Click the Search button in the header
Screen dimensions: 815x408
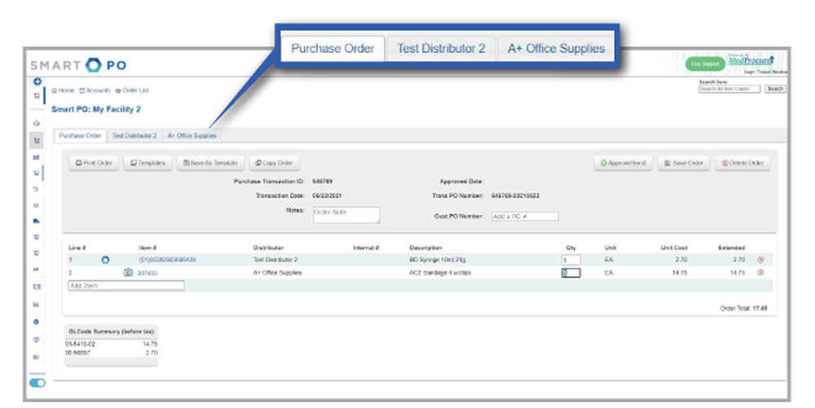pyautogui.click(x=775, y=90)
